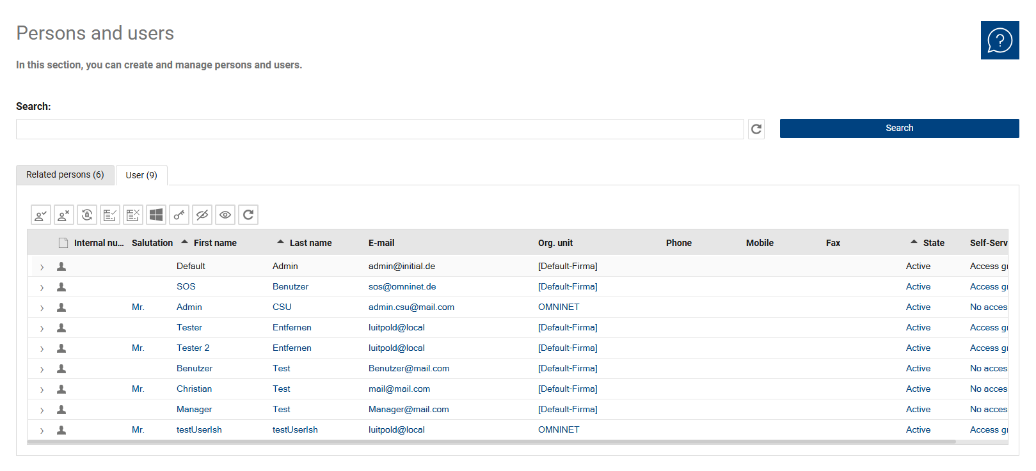
Task: Select the User (9) tab
Action: 141,175
